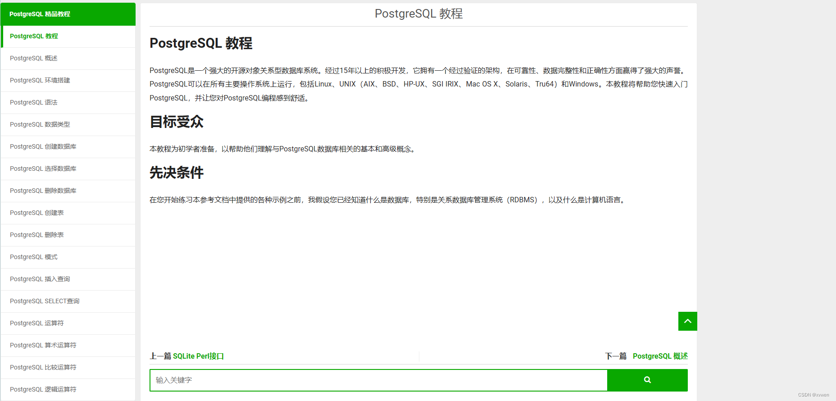The width and height of the screenshot is (836, 401).
Task: Open the next article PostgreSQL 概述 link
Action: click(660, 356)
